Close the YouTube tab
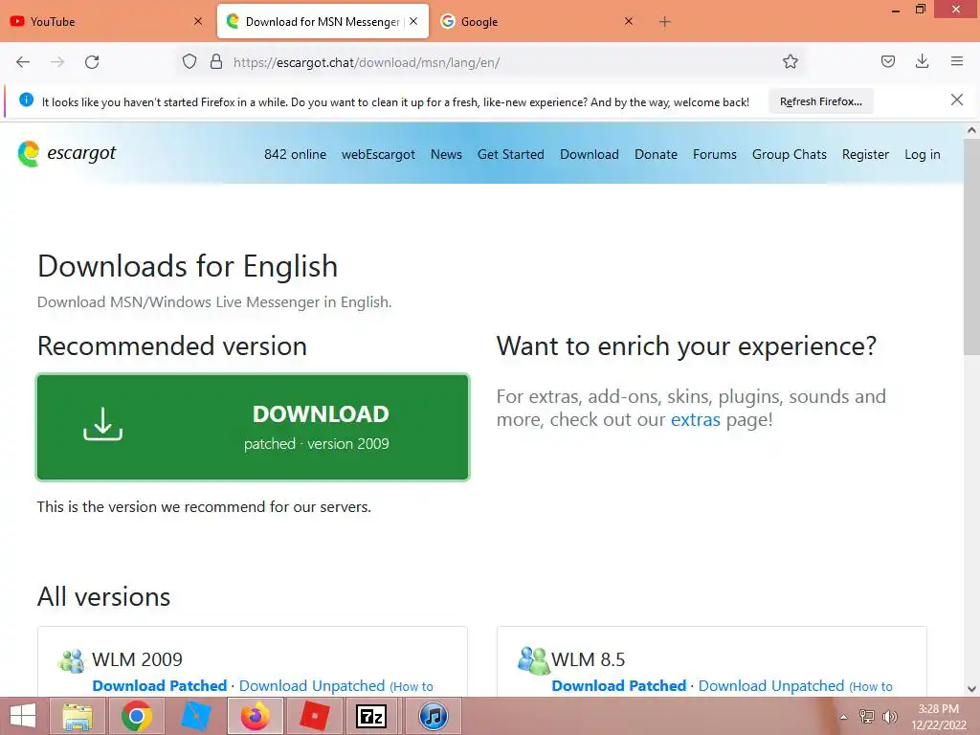Screen dimensions: 980x735 (x=197, y=21)
